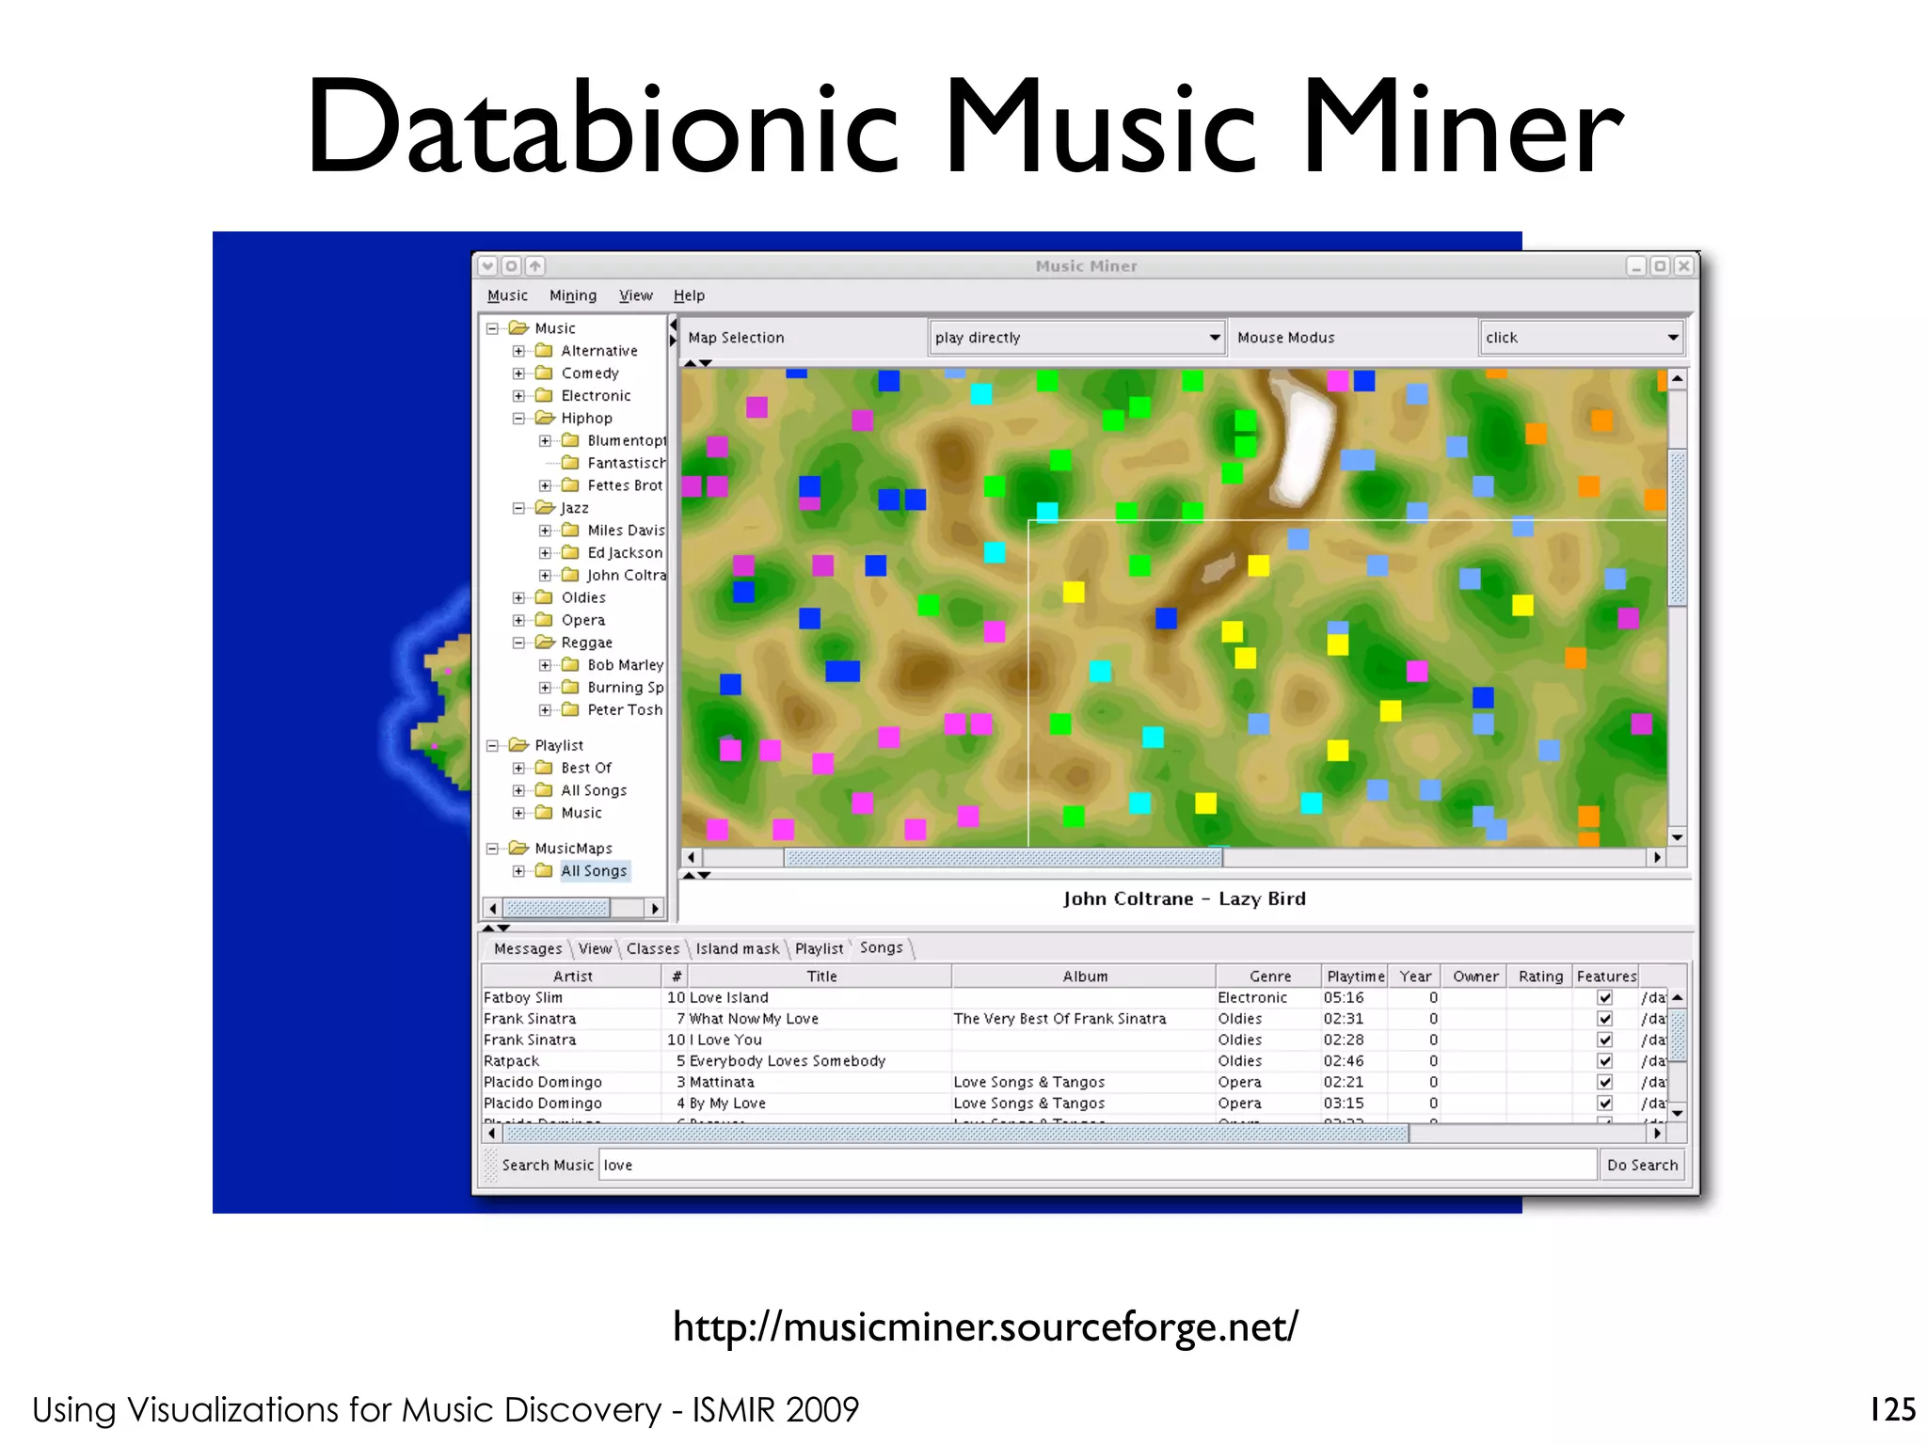Expand the Comedy folder node
Screen dimensions: 1927x1445
click(x=518, y=373)
